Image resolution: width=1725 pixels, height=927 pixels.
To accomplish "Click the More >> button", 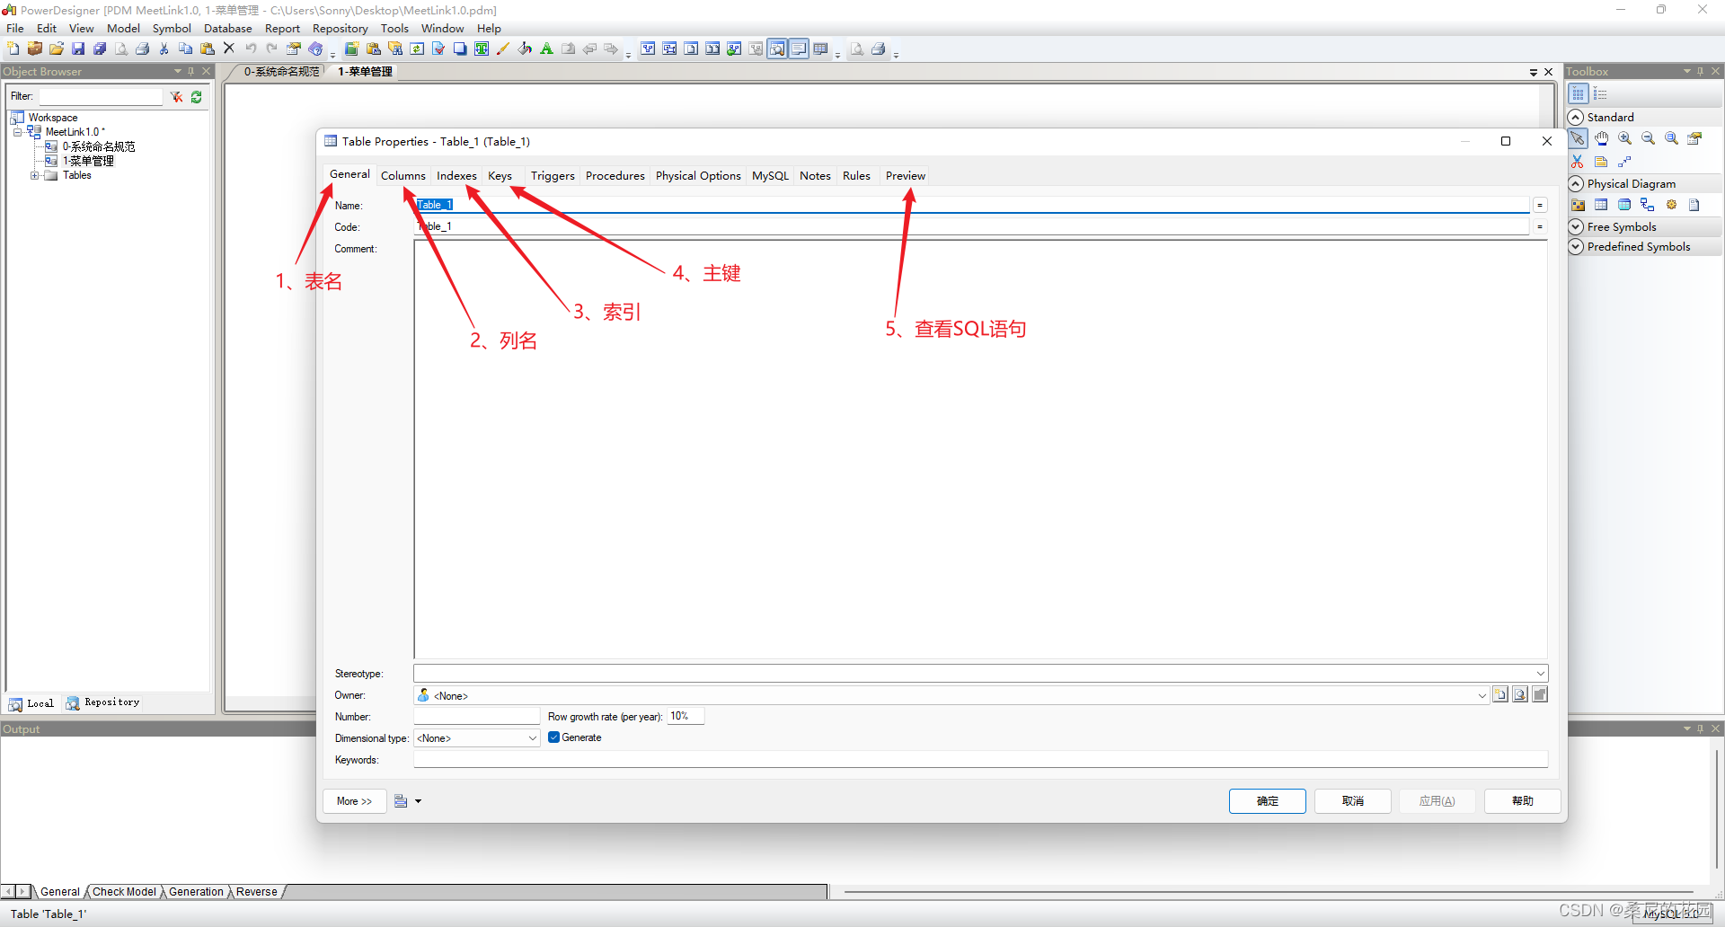I will (354, 800).
